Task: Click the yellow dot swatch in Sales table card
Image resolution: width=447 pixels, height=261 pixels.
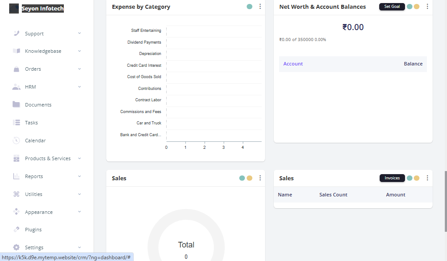Action: tap(417, 178)
